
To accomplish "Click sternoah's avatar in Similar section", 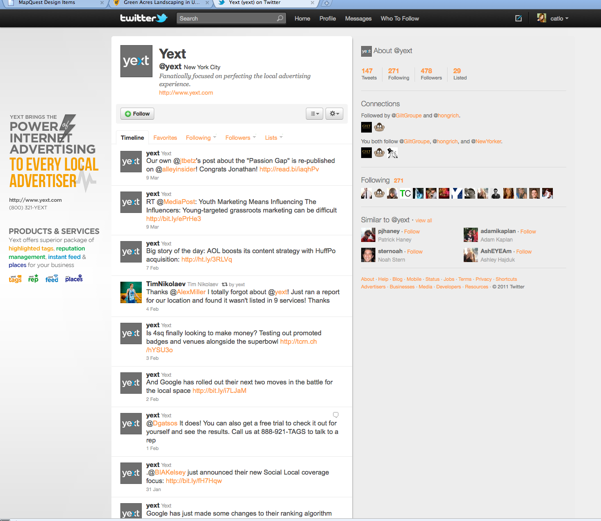I will 368,255.
